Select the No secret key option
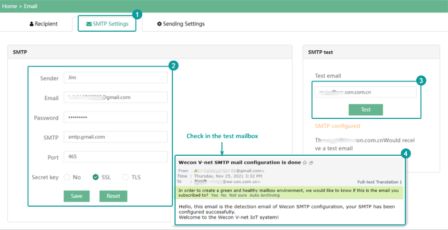The width and height of the screenshot is (448, 230). (x=67, y=178)
